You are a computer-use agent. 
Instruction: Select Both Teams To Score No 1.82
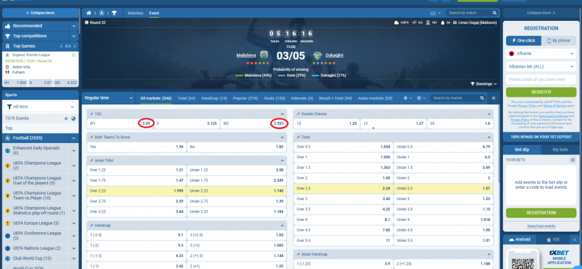pos(237,147)
